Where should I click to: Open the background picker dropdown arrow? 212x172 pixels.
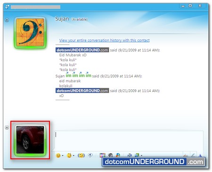(141, 156)
